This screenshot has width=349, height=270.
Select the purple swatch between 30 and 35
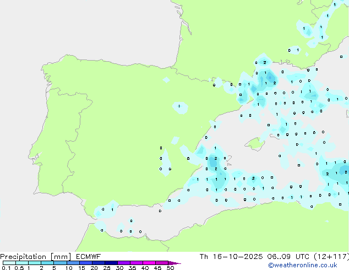pos(124,263)
